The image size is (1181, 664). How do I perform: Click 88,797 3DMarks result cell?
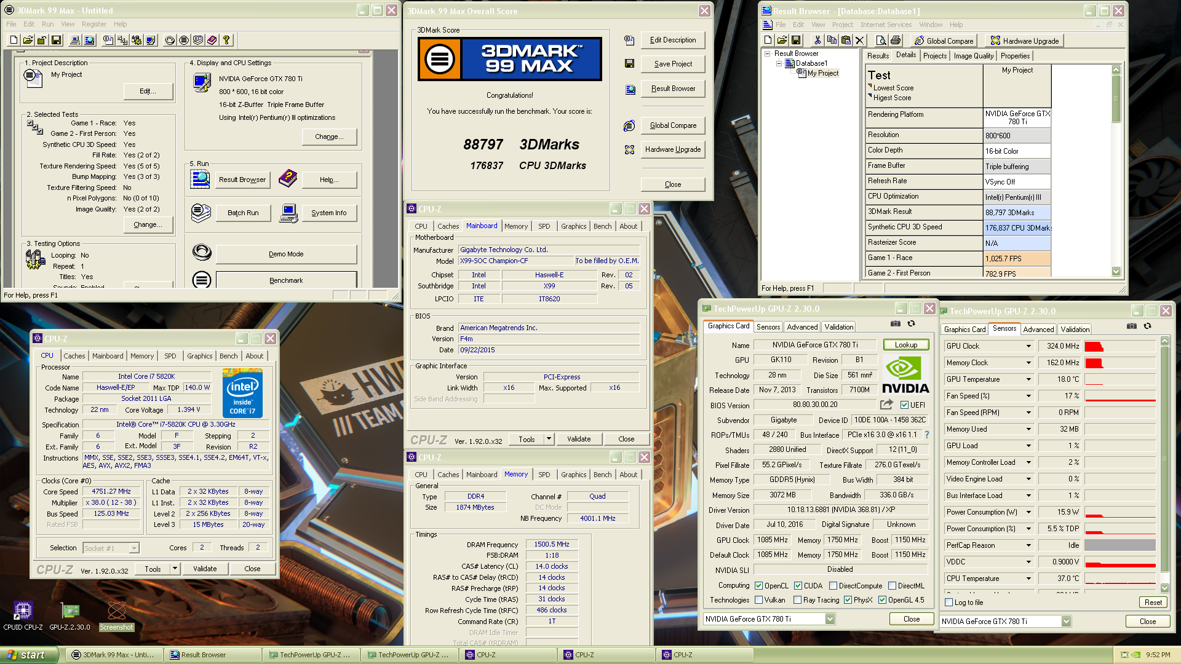pos(1017,213)
